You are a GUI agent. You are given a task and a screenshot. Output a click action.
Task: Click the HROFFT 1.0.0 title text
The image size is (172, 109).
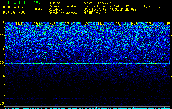click(x=22, y=2)
